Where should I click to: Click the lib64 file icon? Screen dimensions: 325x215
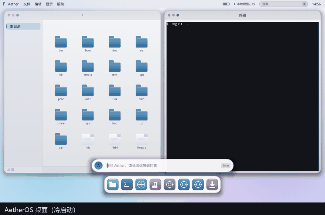point(114,139)
